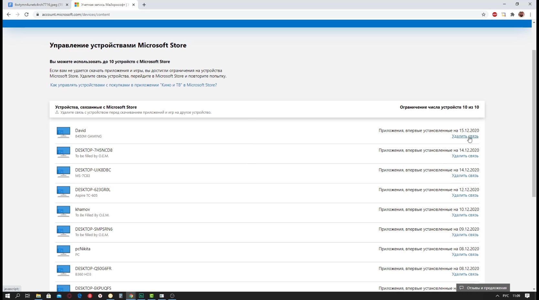Switch the РУС input language
Viewport: 539px width, 300px height.
(506, 296)
